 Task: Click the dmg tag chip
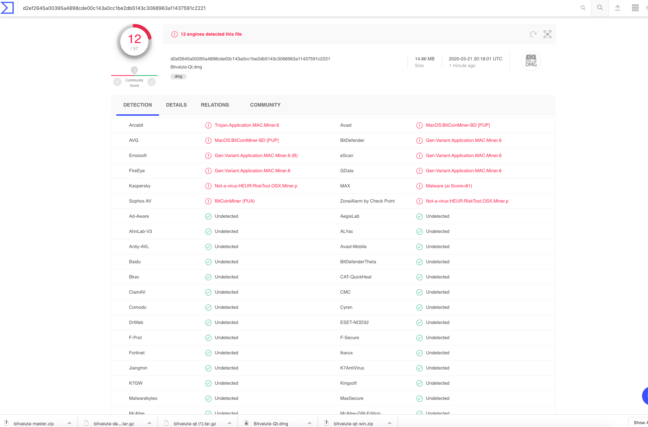pos(178,77)
